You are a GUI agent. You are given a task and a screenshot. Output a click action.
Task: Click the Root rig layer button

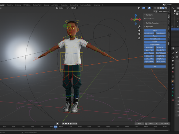pyautogui.click(x=155, y=67)
